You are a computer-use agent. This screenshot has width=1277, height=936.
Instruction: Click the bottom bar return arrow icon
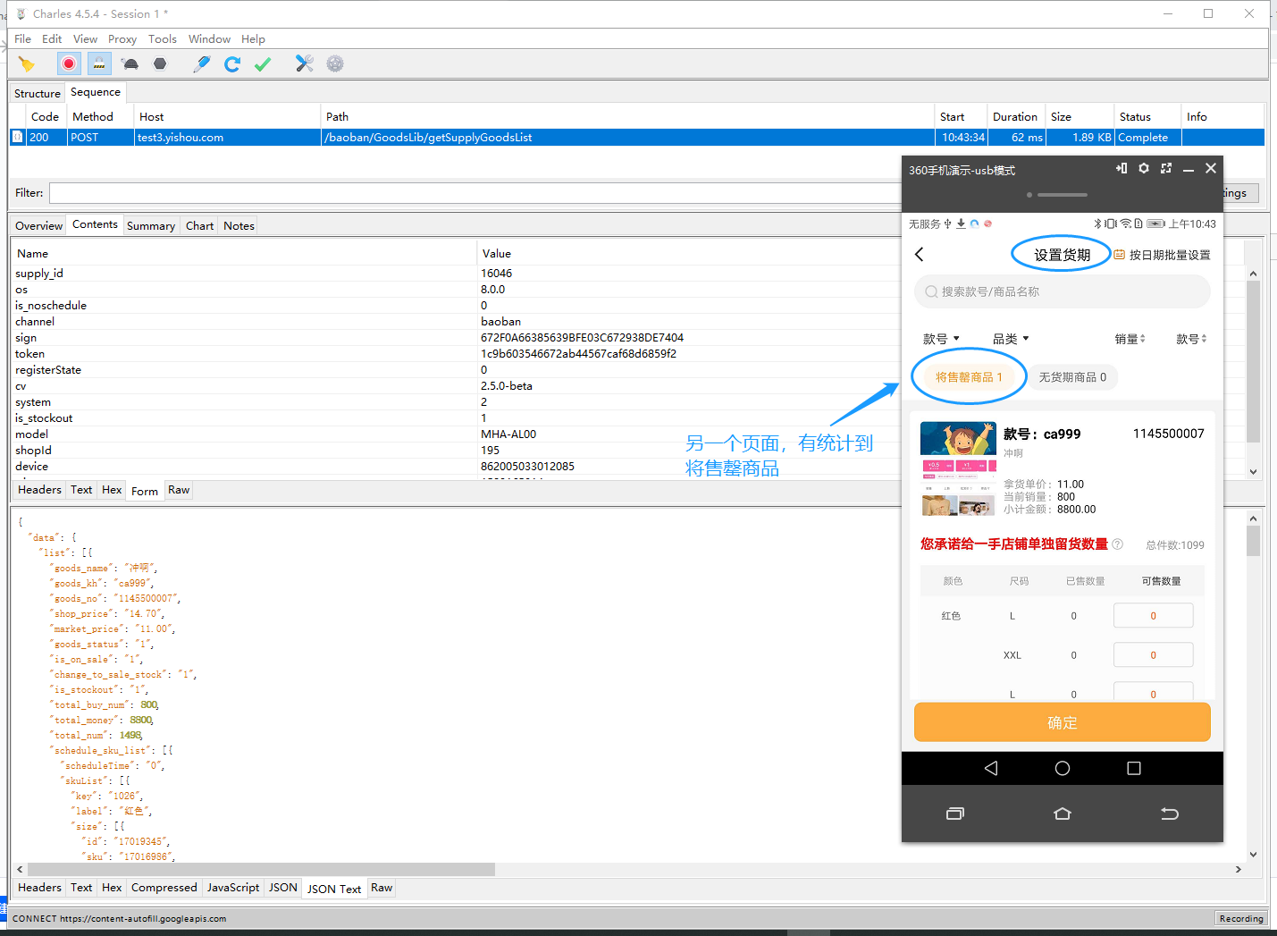(1170, 814)
